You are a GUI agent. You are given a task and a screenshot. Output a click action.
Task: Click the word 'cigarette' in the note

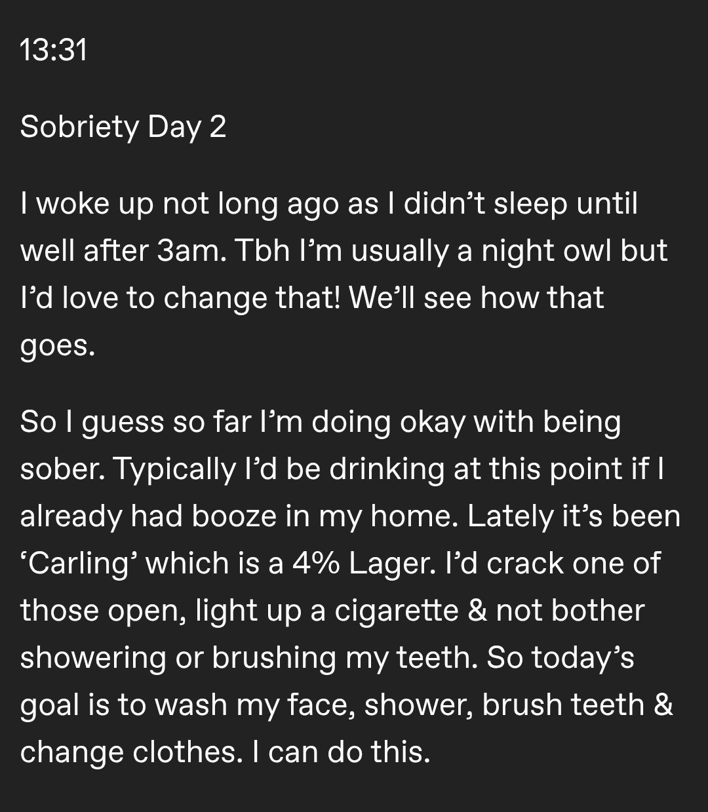[x=397, y=611]
